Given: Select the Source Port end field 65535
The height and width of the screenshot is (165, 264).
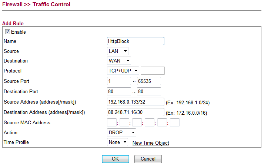Looking at the screenshot, I should pos(149,81).
